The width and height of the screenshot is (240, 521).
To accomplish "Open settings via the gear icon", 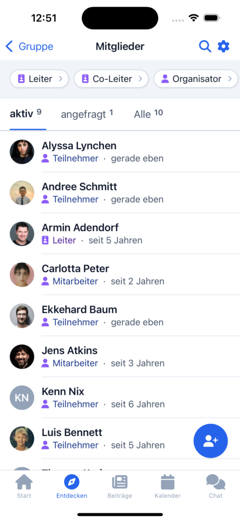I will point(223,46).
